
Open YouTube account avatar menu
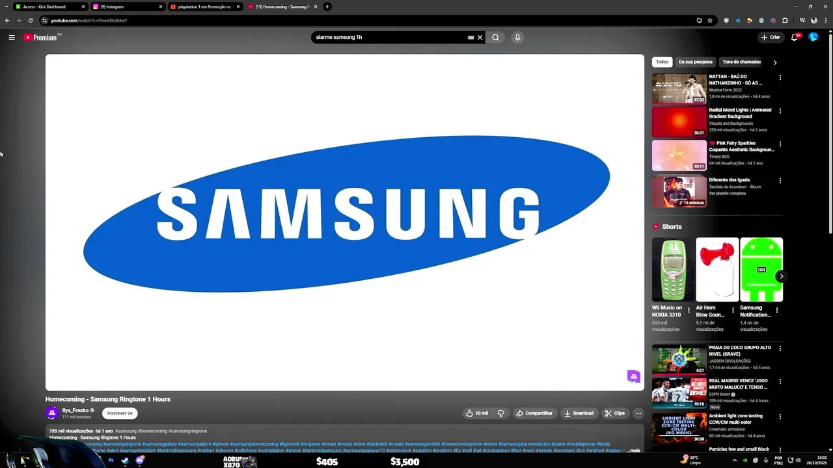point(813,37)
